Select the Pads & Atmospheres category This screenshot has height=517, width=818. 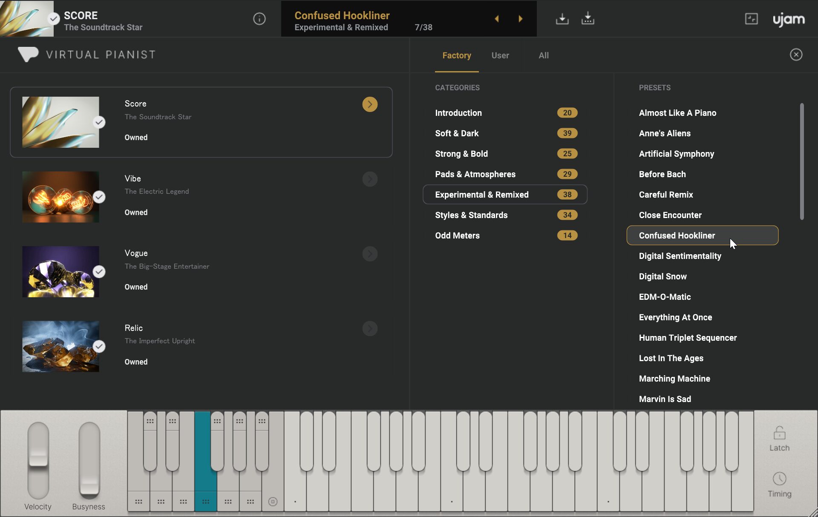pyautogui.click(x=505, y=174)
